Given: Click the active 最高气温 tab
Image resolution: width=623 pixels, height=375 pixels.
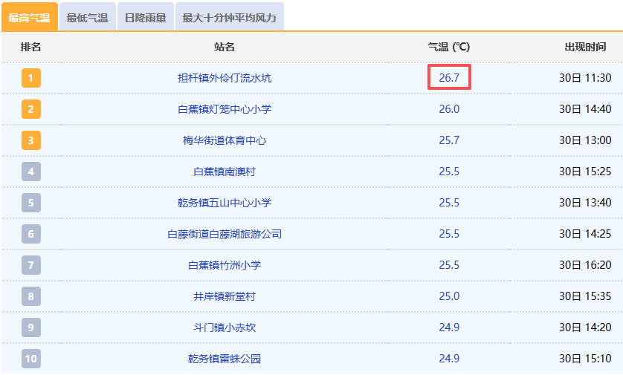Looking at the screenshot, I should [29, 18].
